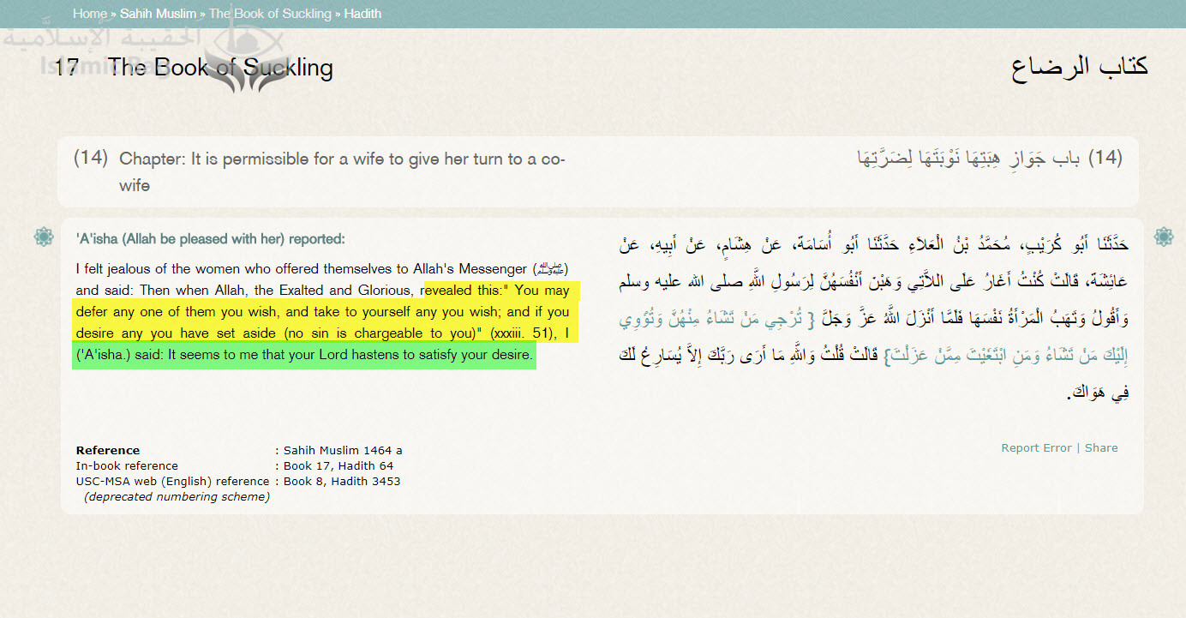
Task: Click the left ornamental hadith marker icon
Action: [x=45, y=237]
